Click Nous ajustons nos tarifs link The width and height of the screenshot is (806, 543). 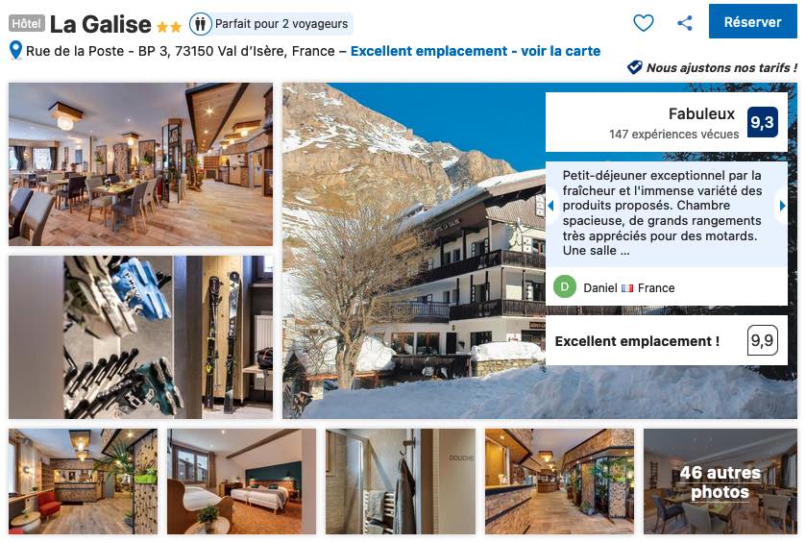coord(721,67)
